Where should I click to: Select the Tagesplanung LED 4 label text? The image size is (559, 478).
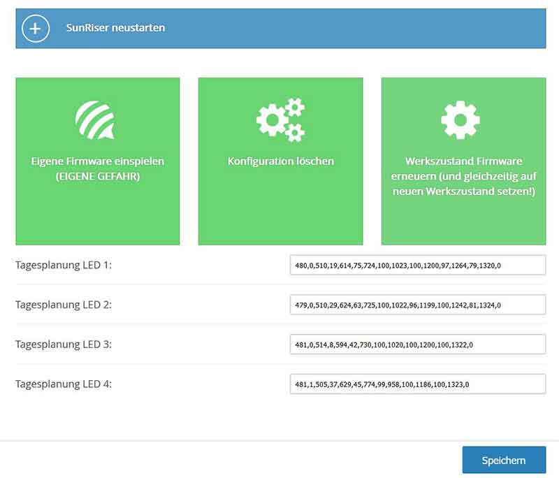[x=64, y=384]
